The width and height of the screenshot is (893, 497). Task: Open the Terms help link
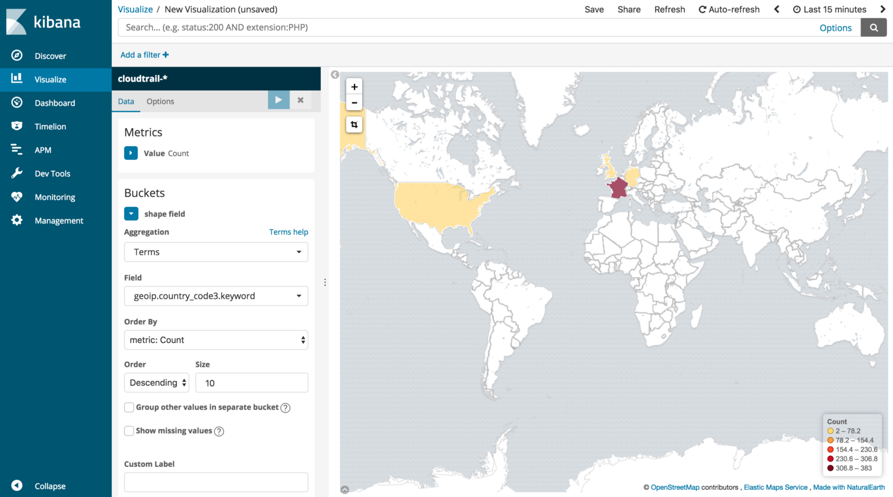288,232
